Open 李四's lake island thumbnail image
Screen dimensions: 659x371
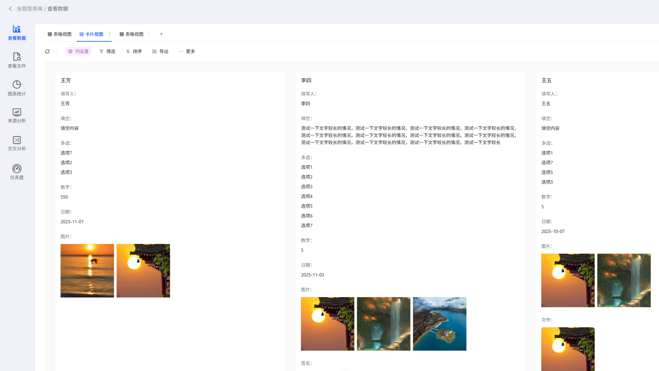click(x=439, y=324)
